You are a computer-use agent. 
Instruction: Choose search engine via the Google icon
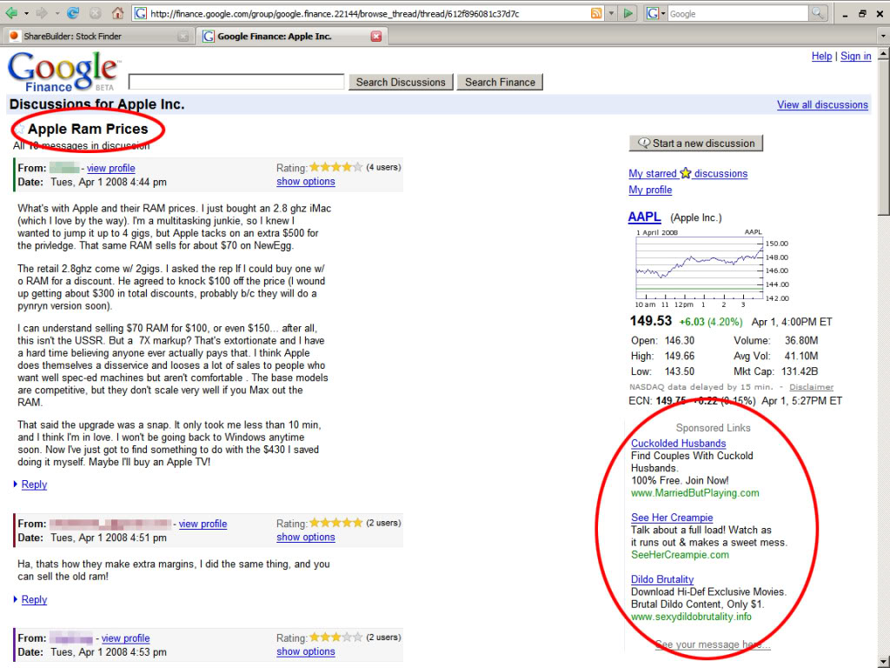coord(655,13)
